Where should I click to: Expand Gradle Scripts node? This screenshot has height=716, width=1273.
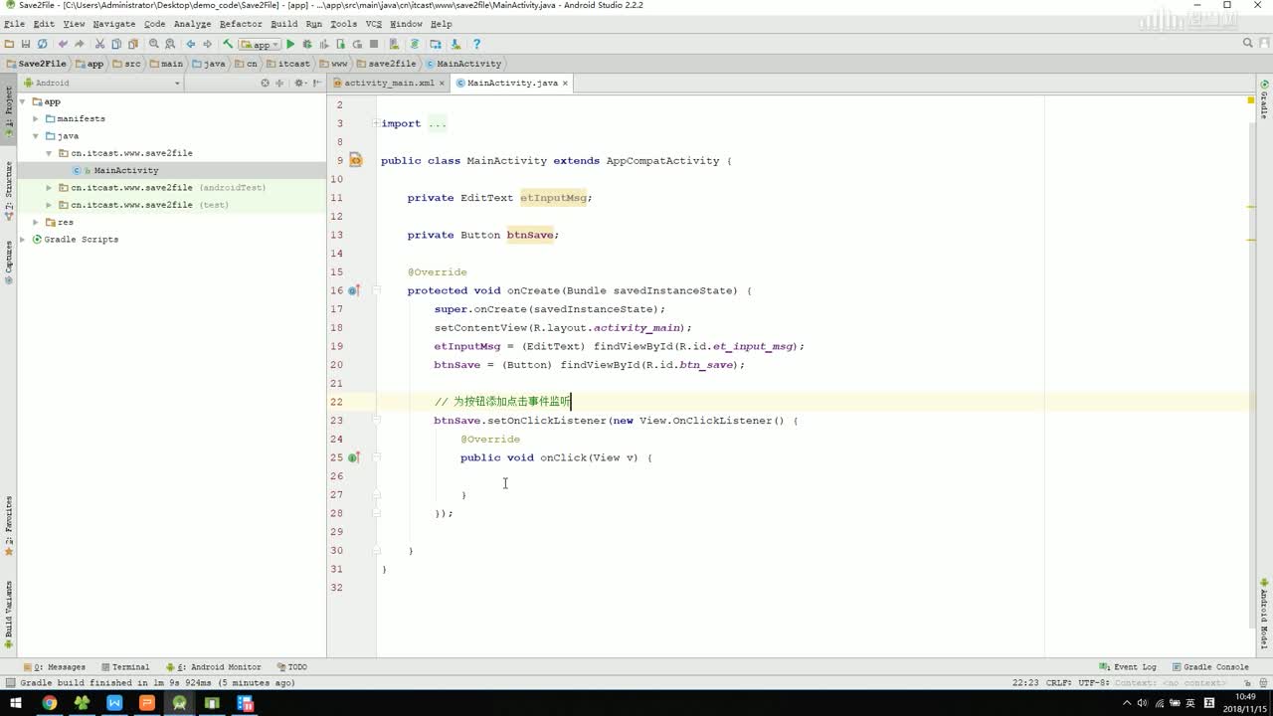click(23, 240)
